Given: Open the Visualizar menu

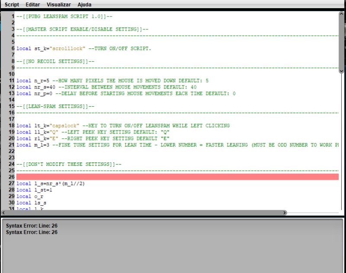Looking at the screenshot, I should pyautogui.click(x=58, y=4).
